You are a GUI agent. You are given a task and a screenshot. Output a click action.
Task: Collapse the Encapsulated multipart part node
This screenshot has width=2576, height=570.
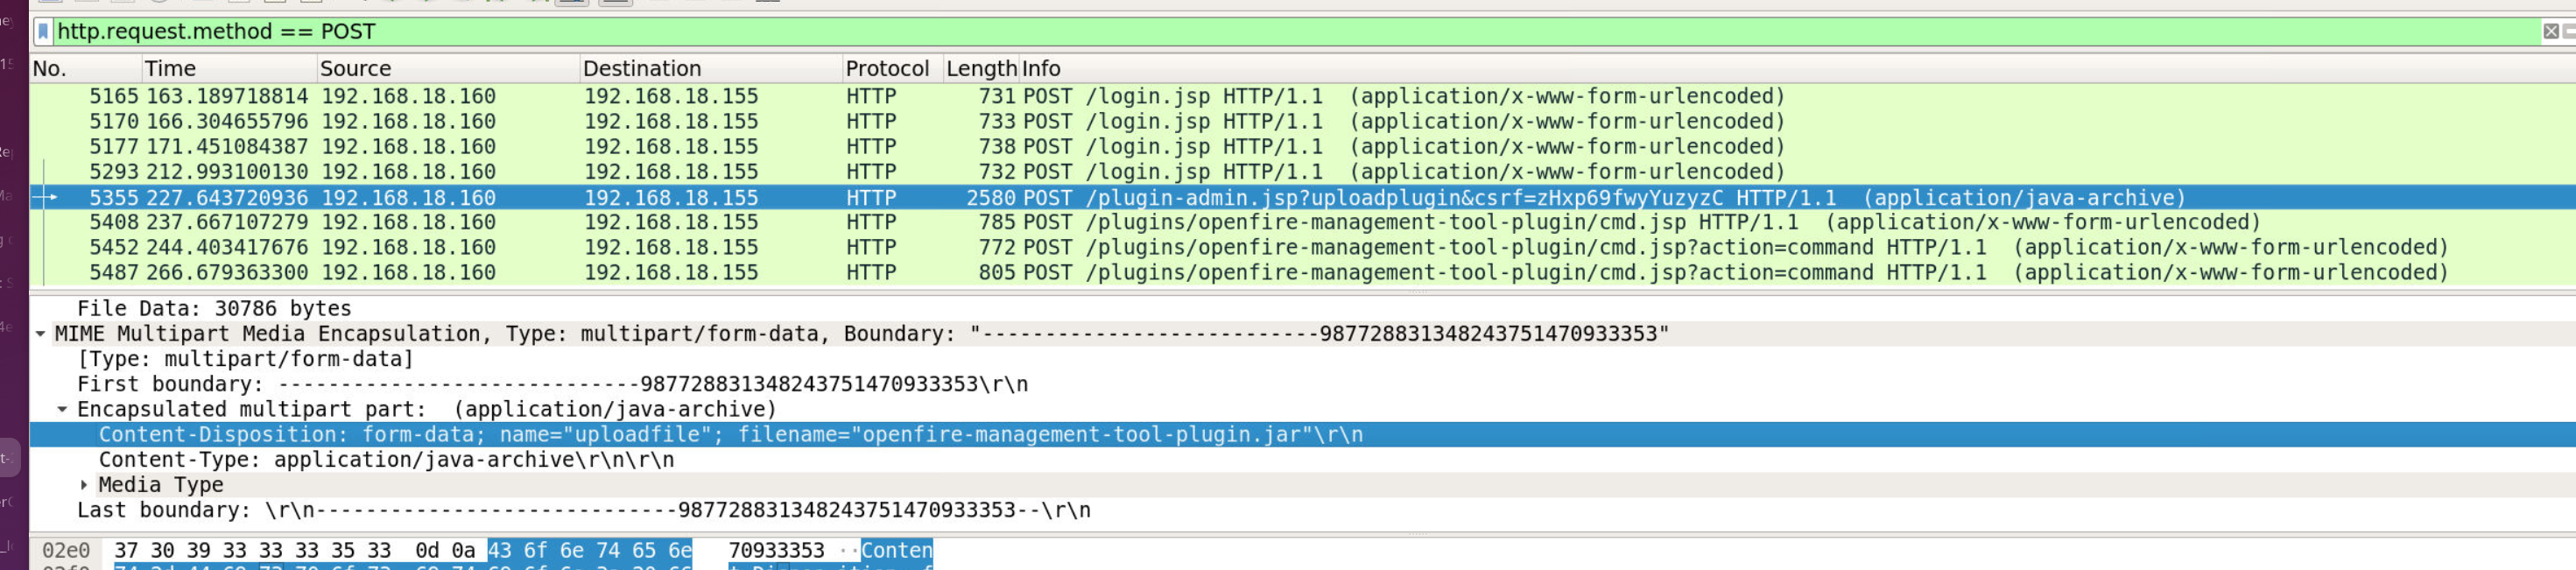[x=62, y=410]
